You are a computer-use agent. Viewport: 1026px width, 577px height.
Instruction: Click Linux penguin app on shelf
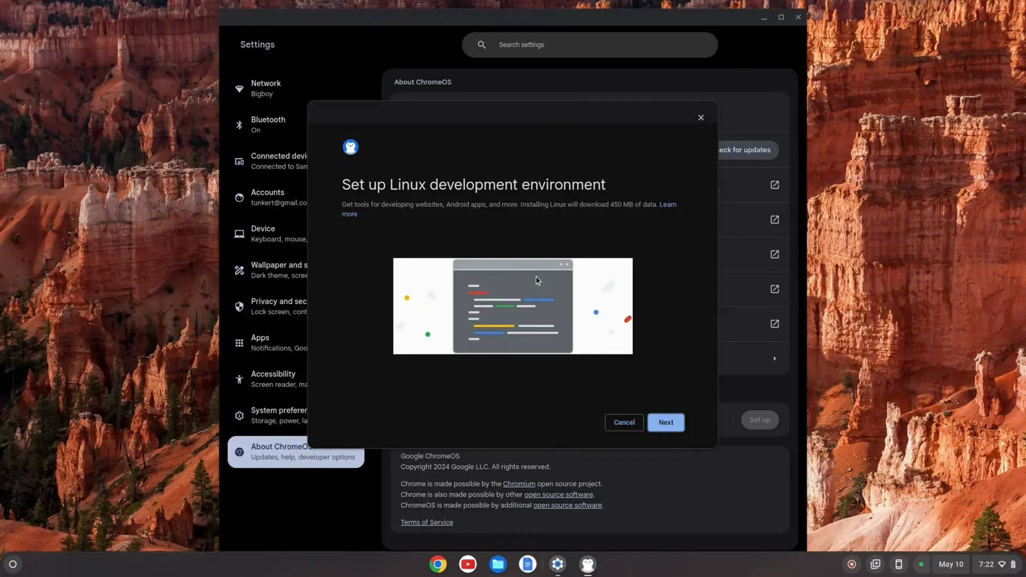[588, 564]
